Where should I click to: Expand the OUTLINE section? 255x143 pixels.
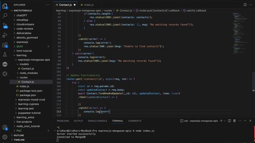19,135
